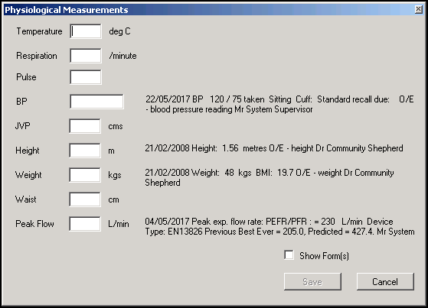Screen dimensions: 428x308
Task: Click the Show Form(s) label text
Action: 325,256
